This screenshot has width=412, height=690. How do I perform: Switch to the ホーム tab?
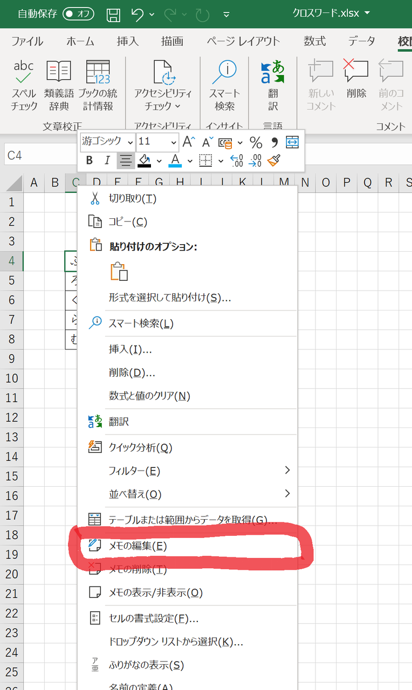pos(80,42)
